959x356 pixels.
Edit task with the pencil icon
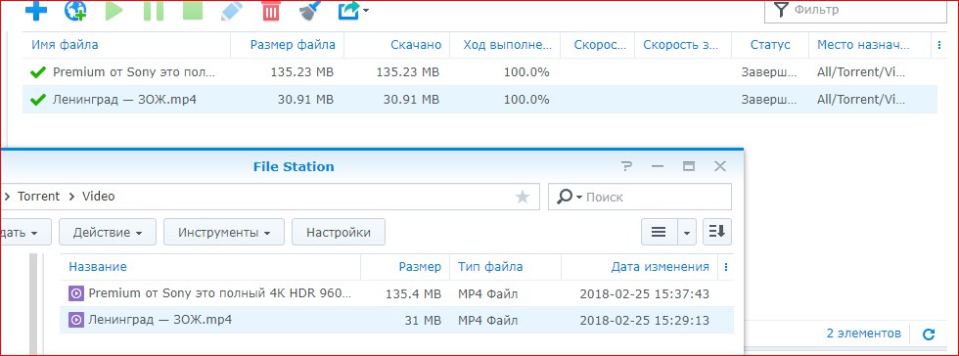point(231,11)
